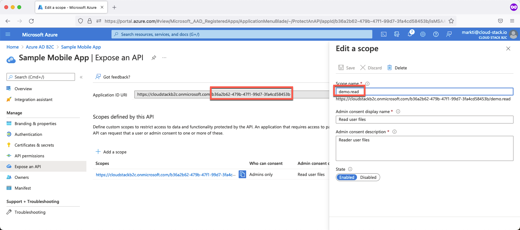This screenshot has width=520, height=230.
Task: Click the left menu Search box
Action: [x=41, y=77]
